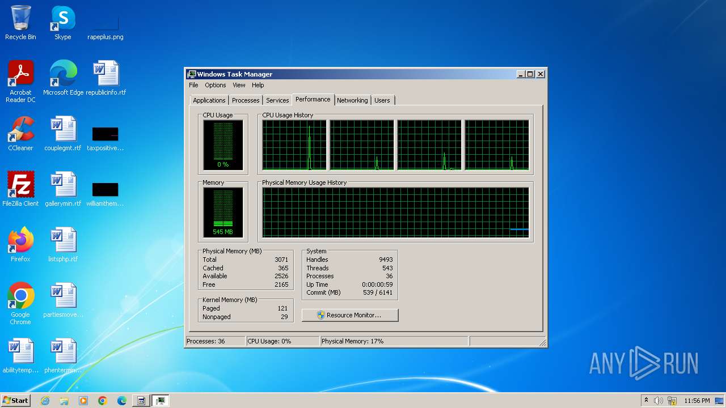Click the Total physical memory value 3071
The width and height of the screenshot is (726, 408).
[281, 260]
